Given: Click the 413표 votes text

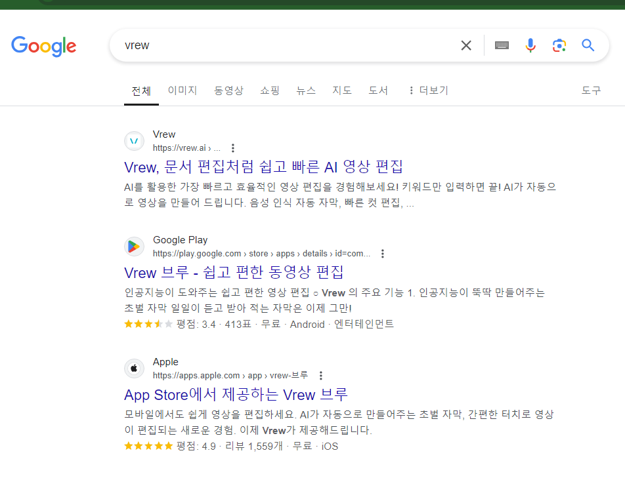Looking at the screenshot, I should pyautogui.click(x=238, y=325).
